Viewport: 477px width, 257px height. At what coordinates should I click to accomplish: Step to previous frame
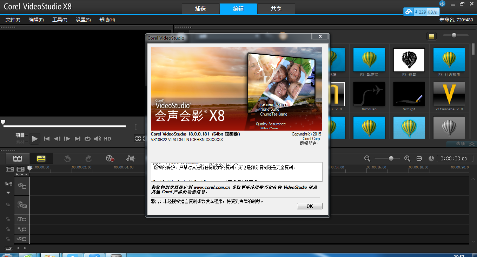57,139
